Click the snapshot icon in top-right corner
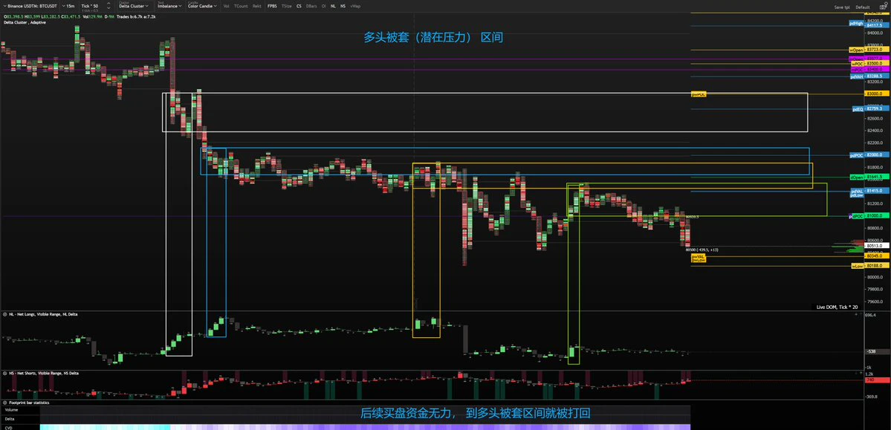This screenshot has width=891, height=430. [881, 7]
